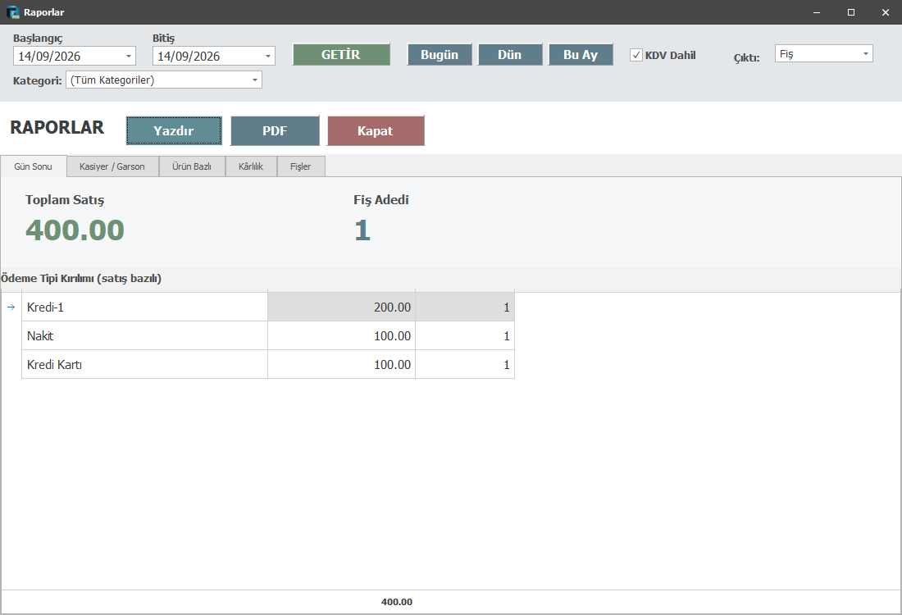Expand the Çıktı output type dropdown
This screenshot has height=615, width=902.
(866, 53)
